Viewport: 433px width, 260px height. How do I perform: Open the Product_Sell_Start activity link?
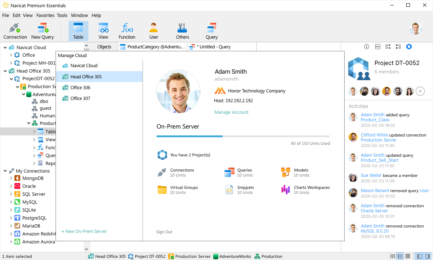click(379, 160)
